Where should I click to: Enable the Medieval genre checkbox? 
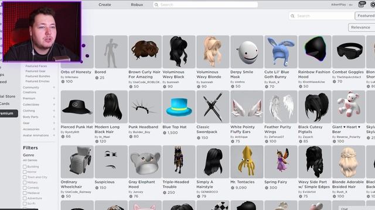pyautogui.click(x=25, y=193)
